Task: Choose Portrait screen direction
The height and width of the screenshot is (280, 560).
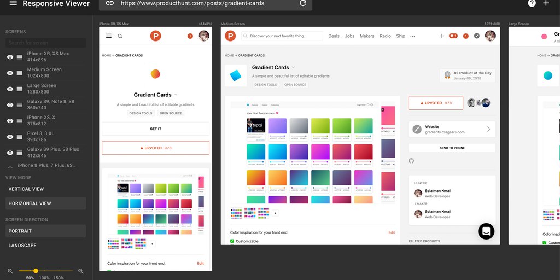Action: (x=46, y=231)
